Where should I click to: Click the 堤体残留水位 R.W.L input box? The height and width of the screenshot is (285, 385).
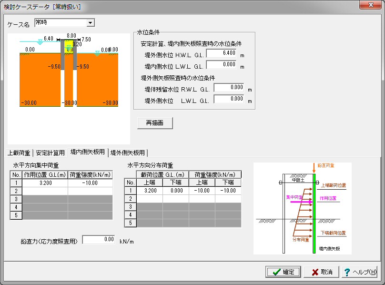[230, 87]
